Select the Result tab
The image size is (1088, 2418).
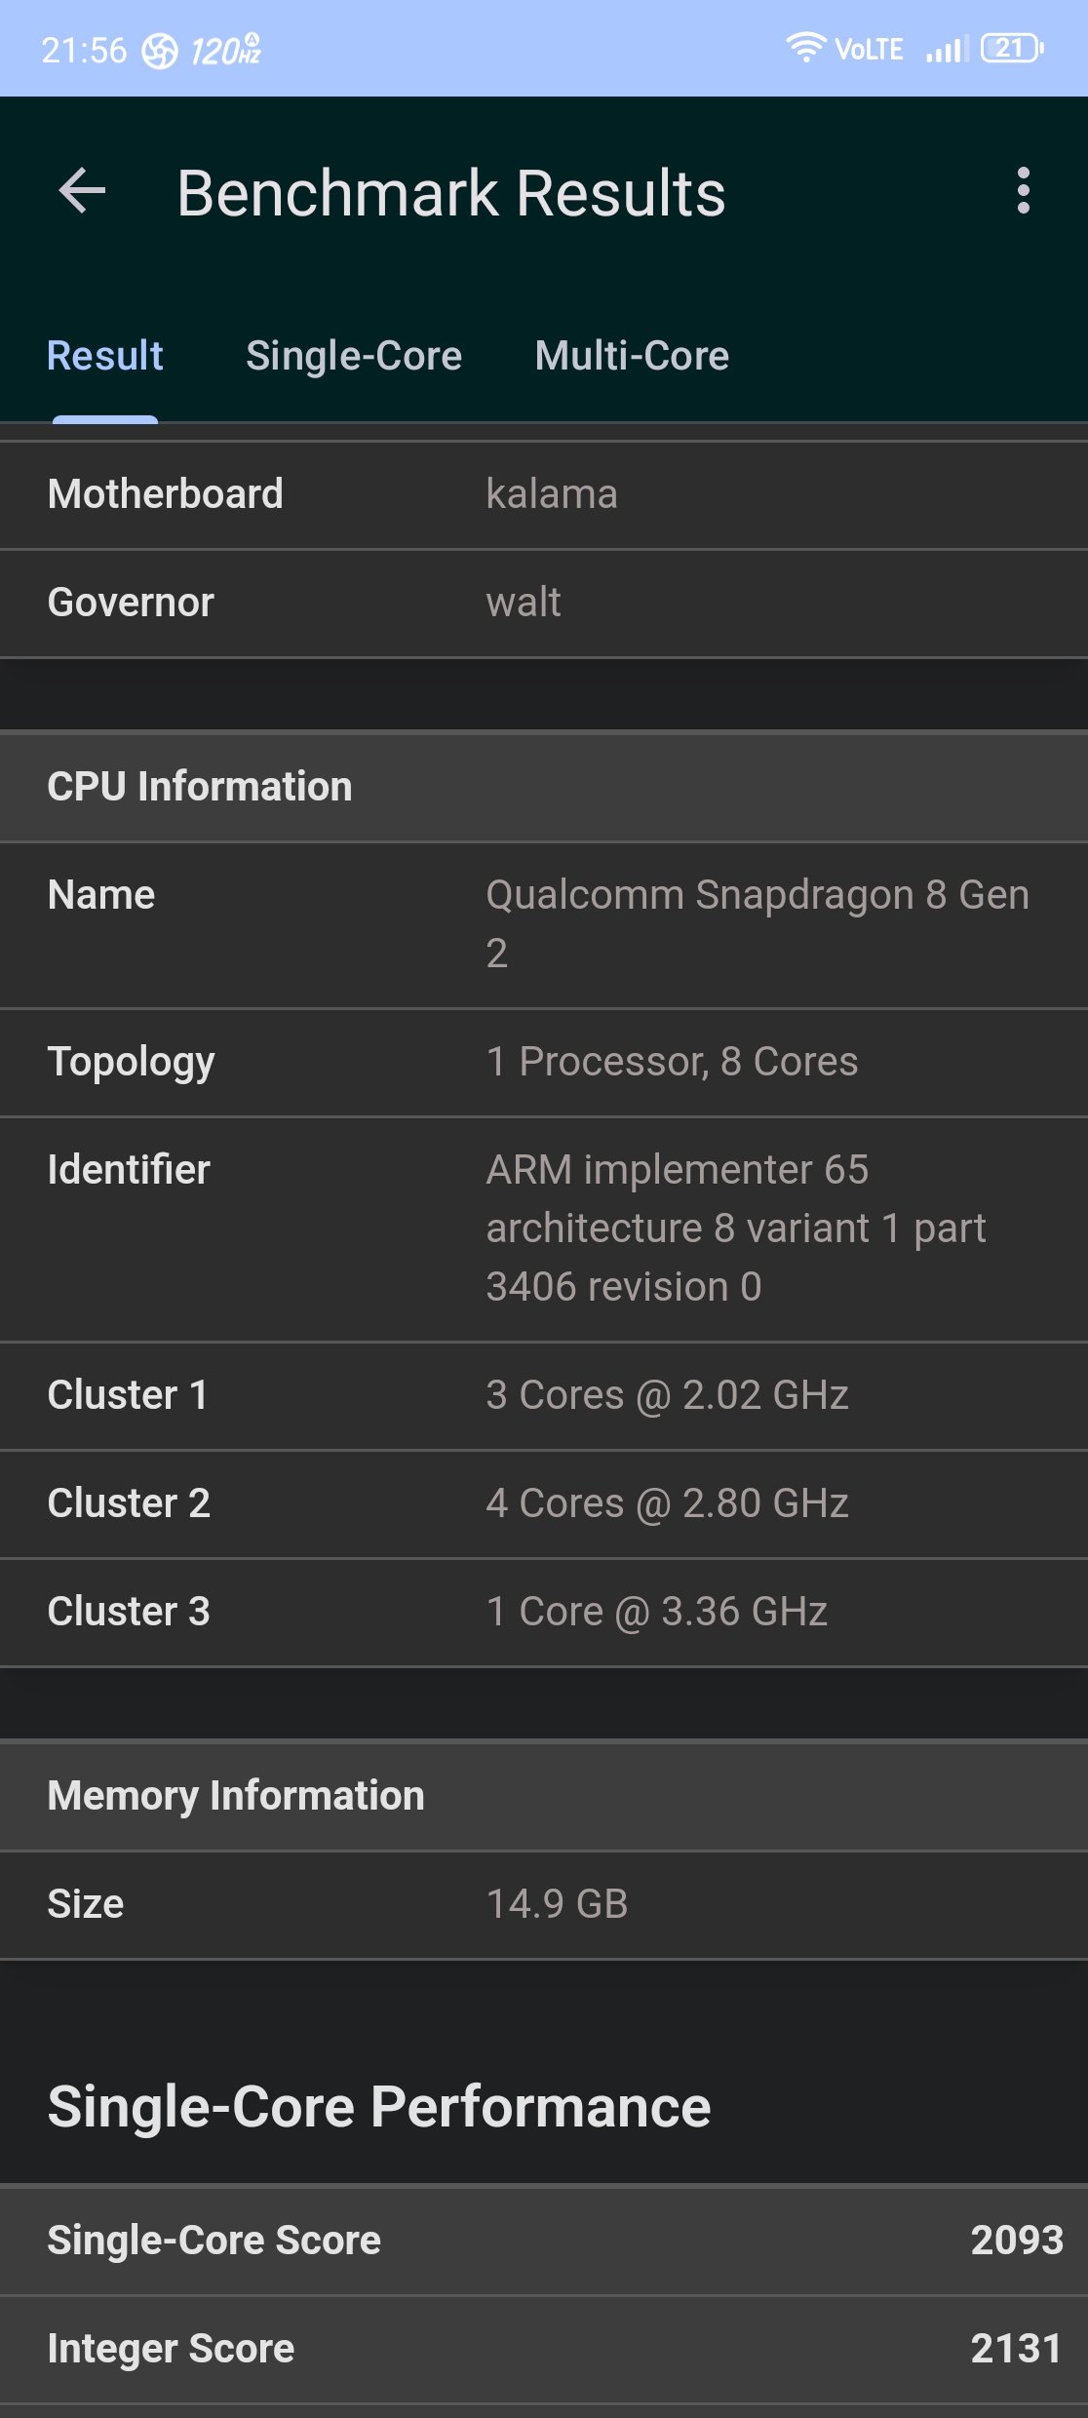pyautogui.click(x=105, y=357)
